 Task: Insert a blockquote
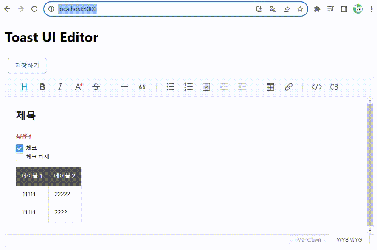[x=142, y=87]
